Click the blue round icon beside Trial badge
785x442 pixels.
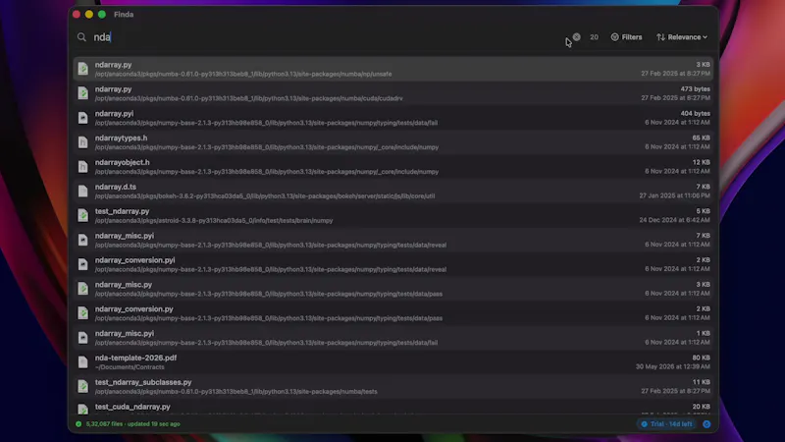[706, 424]
